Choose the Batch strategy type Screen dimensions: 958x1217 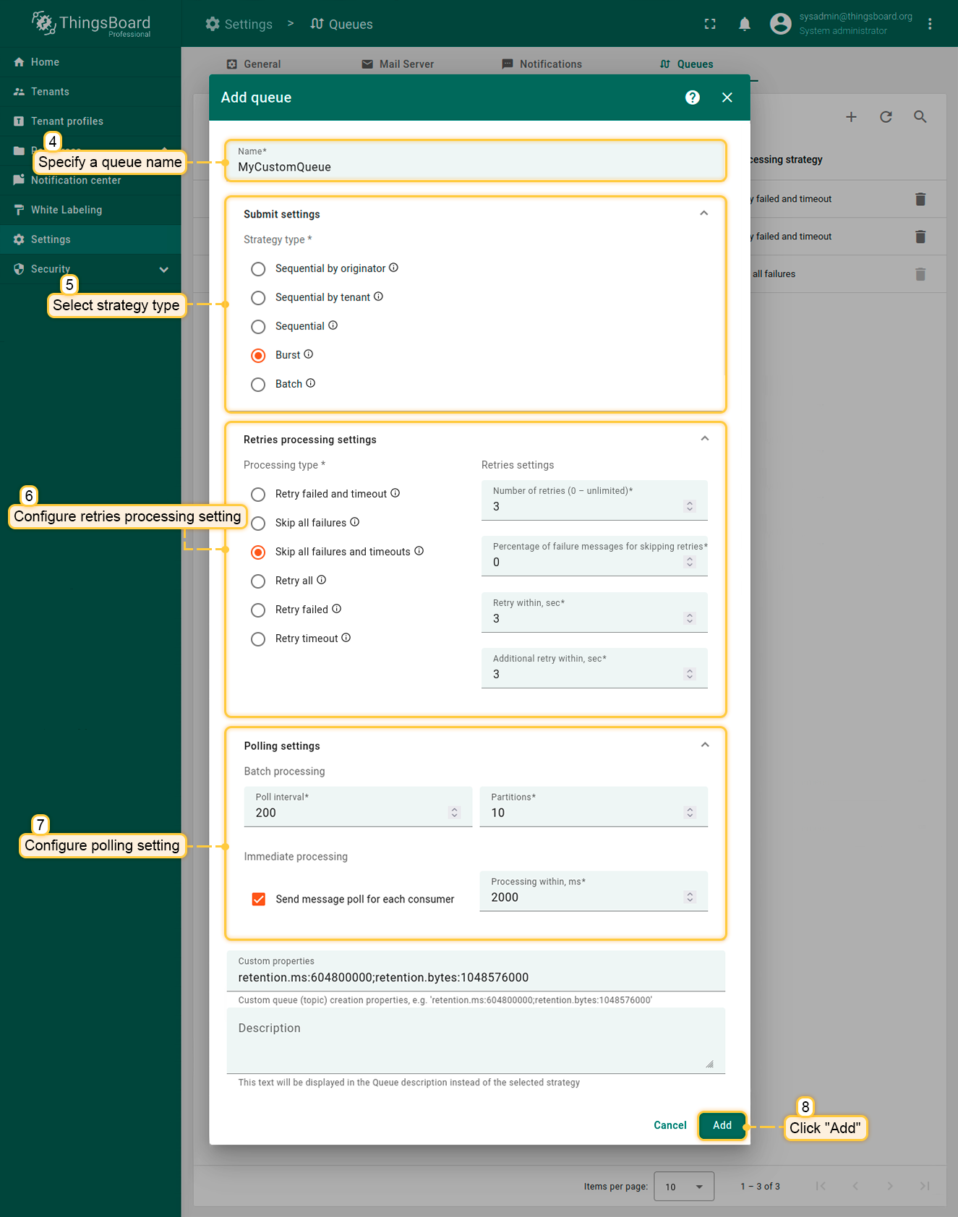258,385
